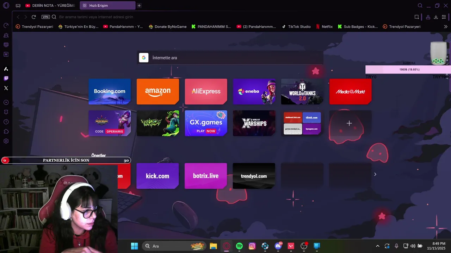Open GX.games Play Now tile
Image resolution: width=451 pixels, height=253 pixels.
[x=206, y=123]
